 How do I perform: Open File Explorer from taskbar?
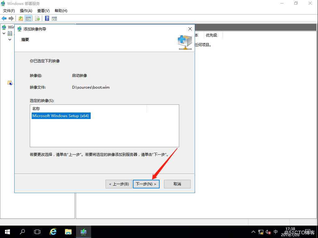click(x=68, y=232)
